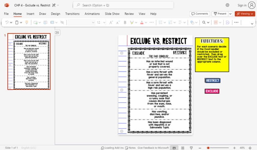Screen dimensions: 257x150
Task: Click Increase Font Size icon
Action: [x=111, y=22]
